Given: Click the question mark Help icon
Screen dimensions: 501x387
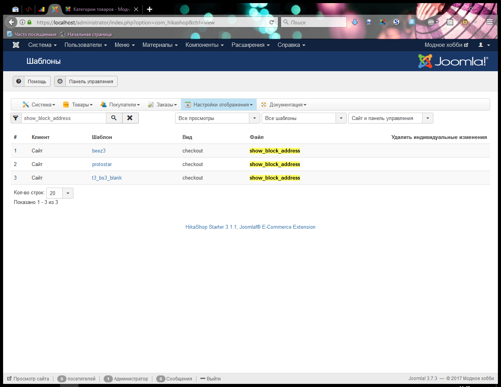Looking at the screenshot, I should (x=19, y=81).
